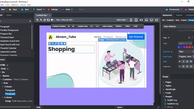Close the components search panel

[x=30, y=21]
